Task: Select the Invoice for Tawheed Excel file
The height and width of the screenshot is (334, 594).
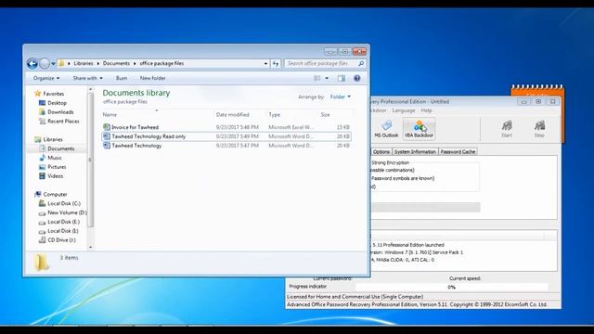Action: (x=226, y=127)
